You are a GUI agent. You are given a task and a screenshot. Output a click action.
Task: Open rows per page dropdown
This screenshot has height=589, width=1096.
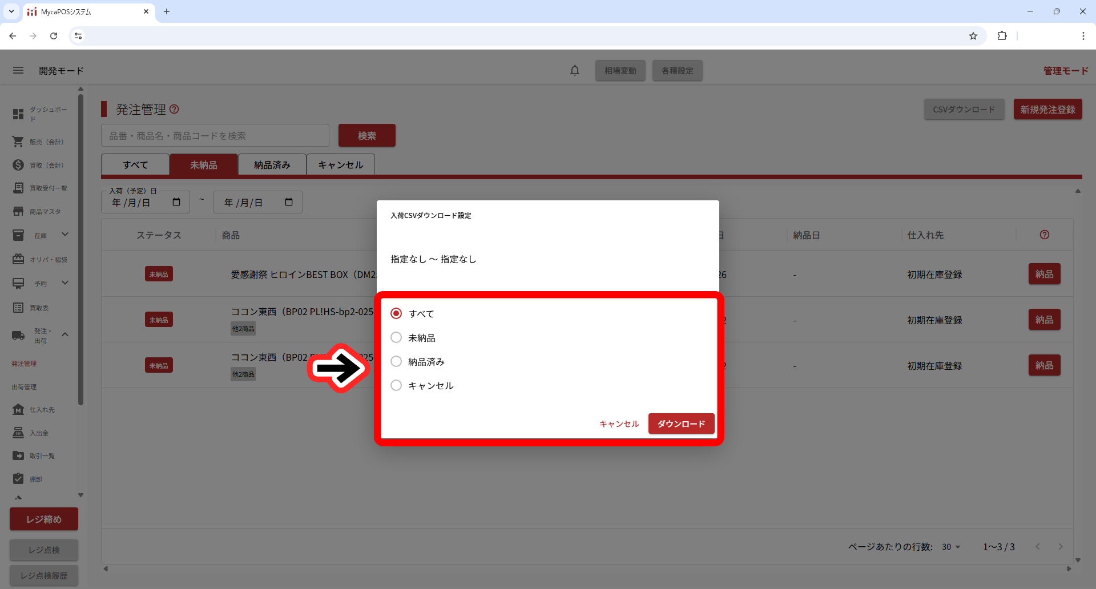[x=951, y=547]
